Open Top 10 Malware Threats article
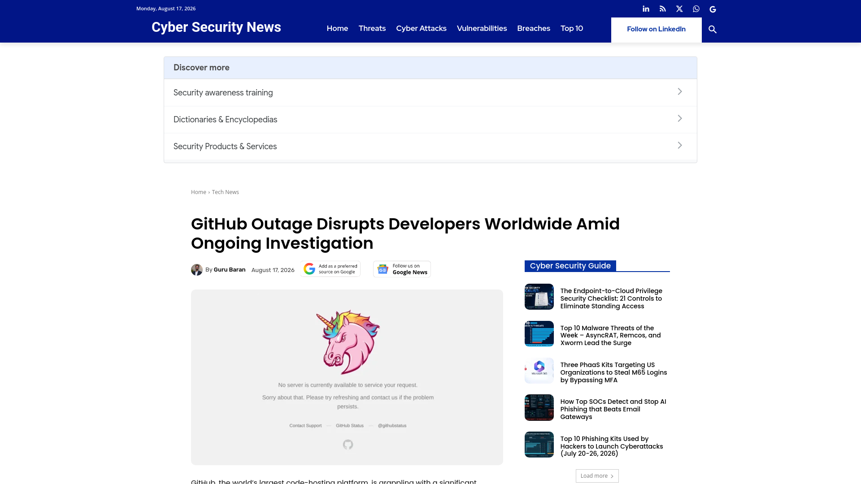The height and width of the screenshot is (484, 861). (x=610, y=336)
